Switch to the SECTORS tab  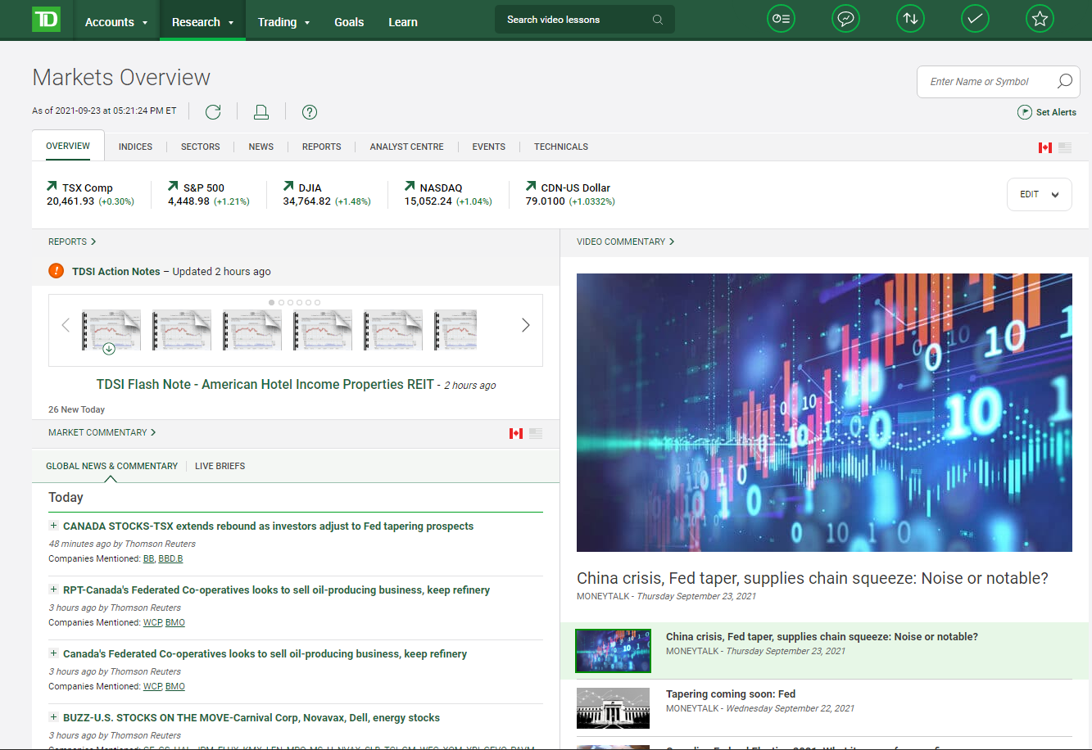tap(201, 147)
